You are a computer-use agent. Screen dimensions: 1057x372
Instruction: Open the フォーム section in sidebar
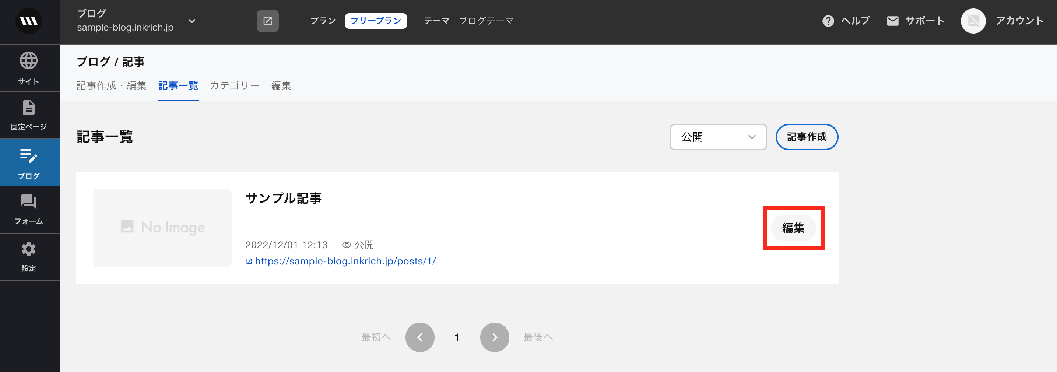click(29, 210)
